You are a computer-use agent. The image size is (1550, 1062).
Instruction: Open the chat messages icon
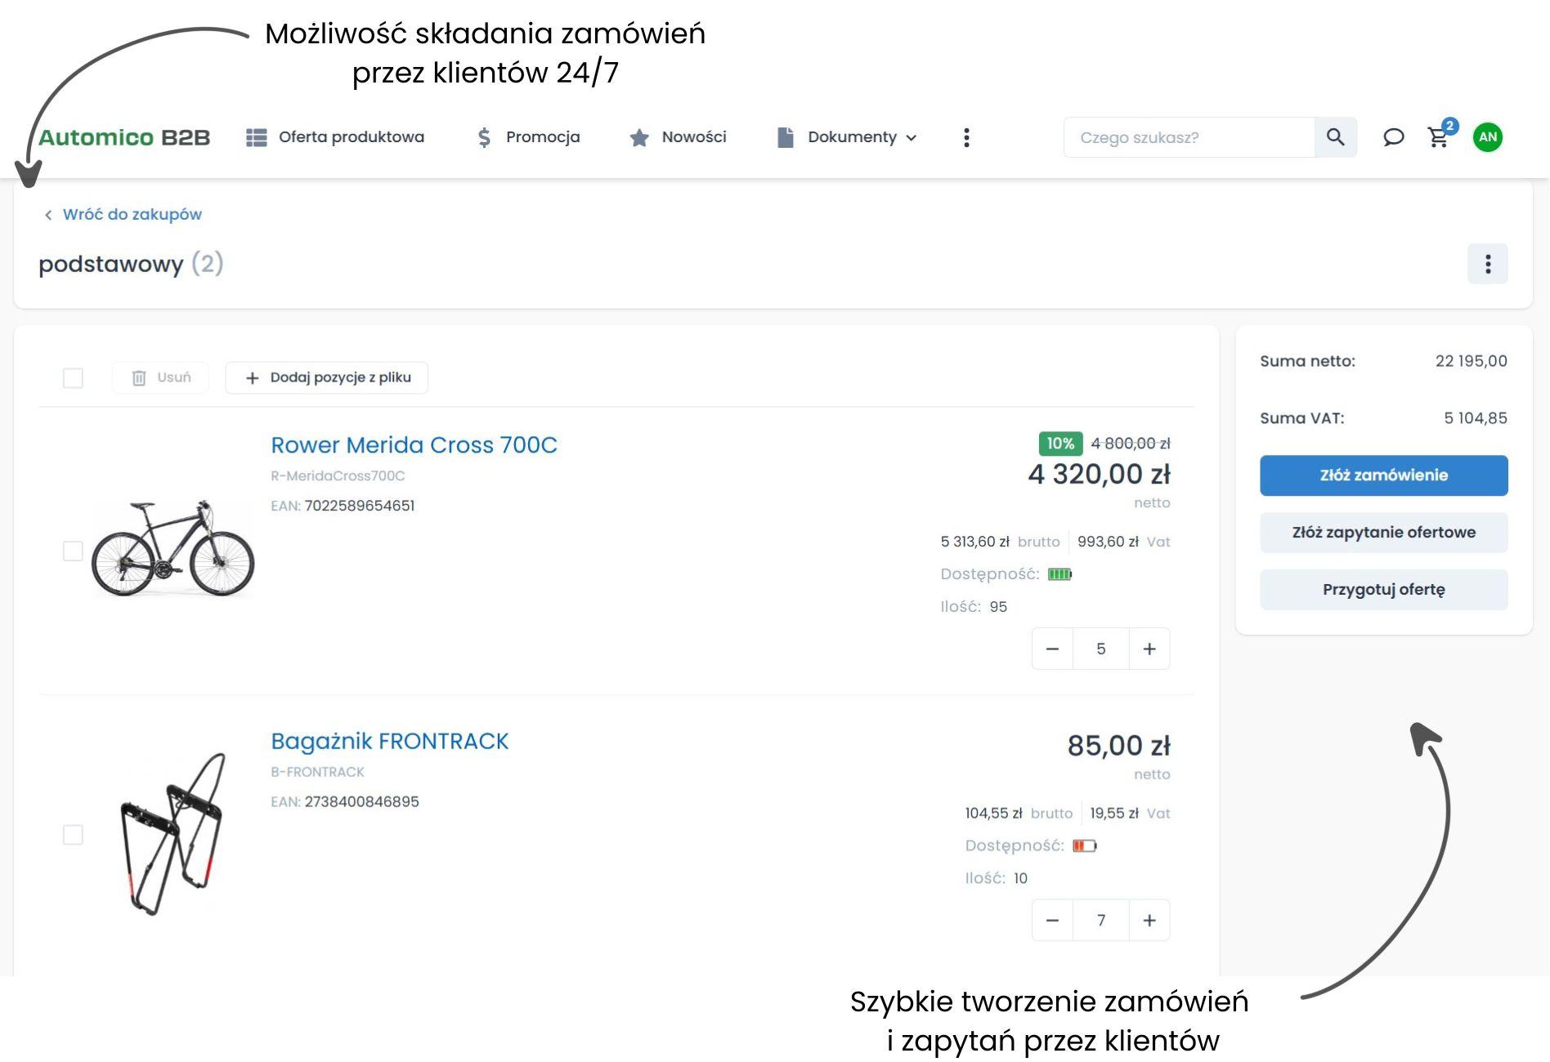click(1393, 137)
